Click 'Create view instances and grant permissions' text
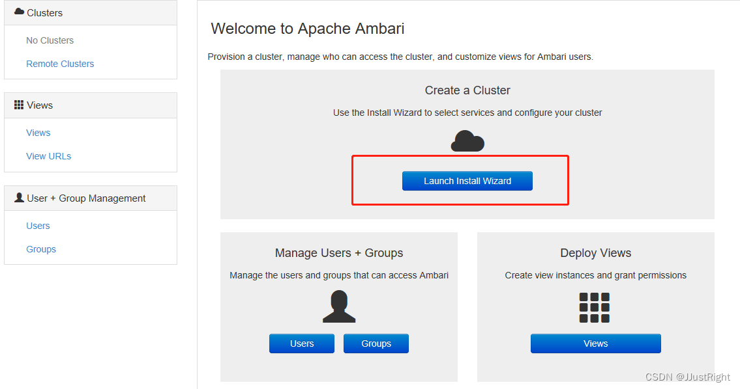 pyautogui.click(x=596, y=275)
